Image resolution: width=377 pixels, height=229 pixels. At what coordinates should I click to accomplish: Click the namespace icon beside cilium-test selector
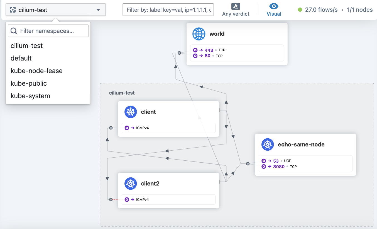pos(13,10)
